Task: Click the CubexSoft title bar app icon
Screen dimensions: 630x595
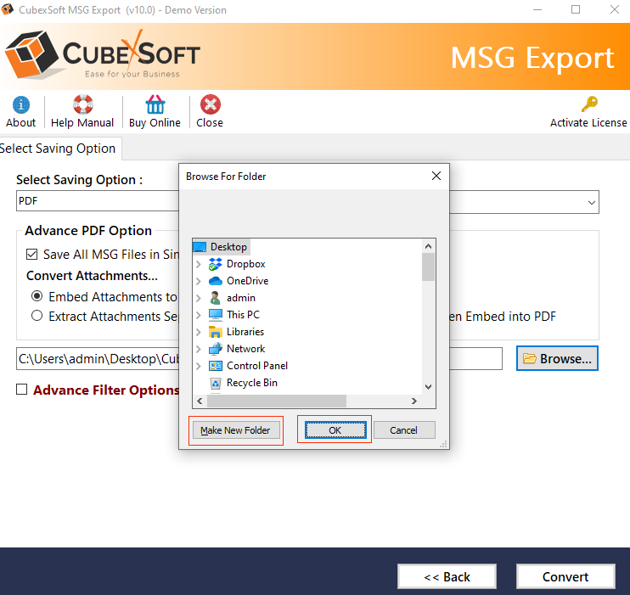Action: (x=8, y=9)
